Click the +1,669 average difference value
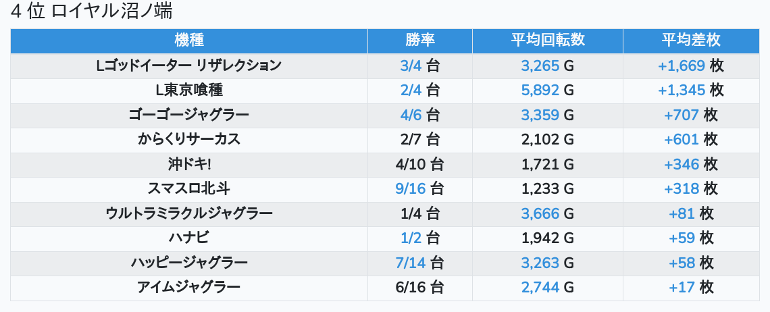 click(x=682, y=66)
